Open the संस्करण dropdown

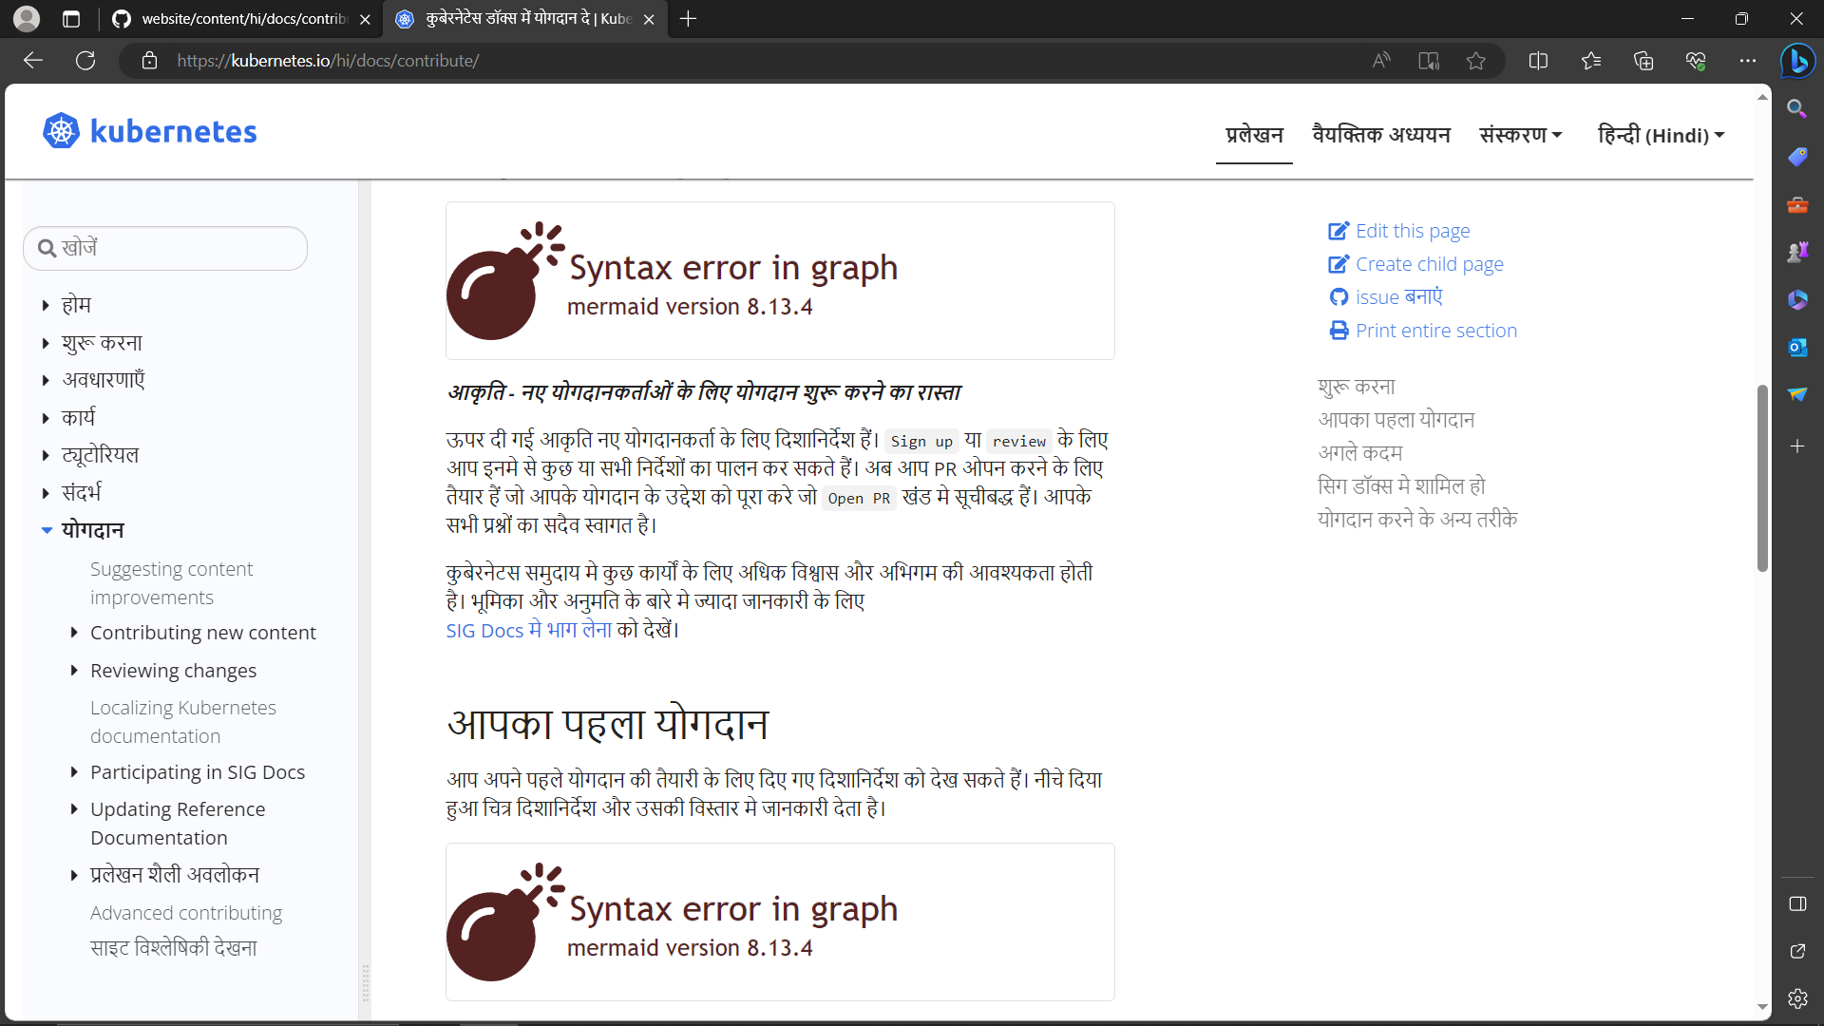coord(1520,135)
